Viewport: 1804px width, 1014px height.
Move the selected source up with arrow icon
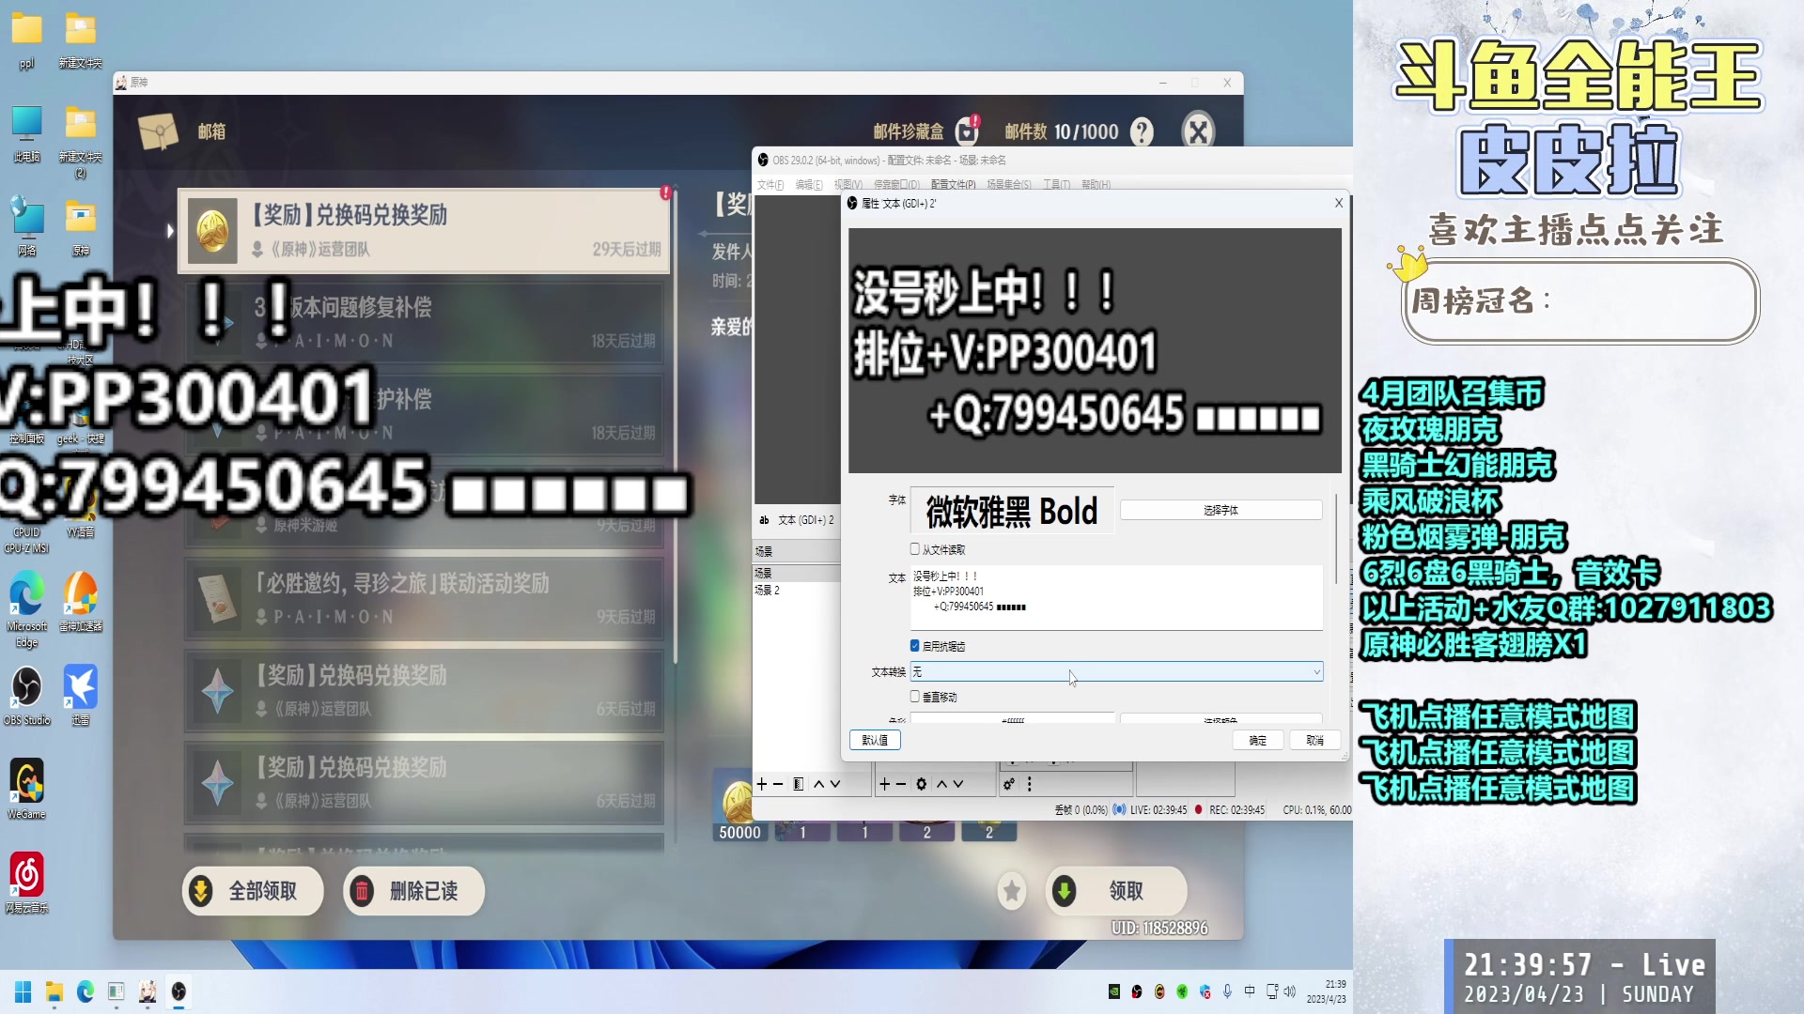941,783
